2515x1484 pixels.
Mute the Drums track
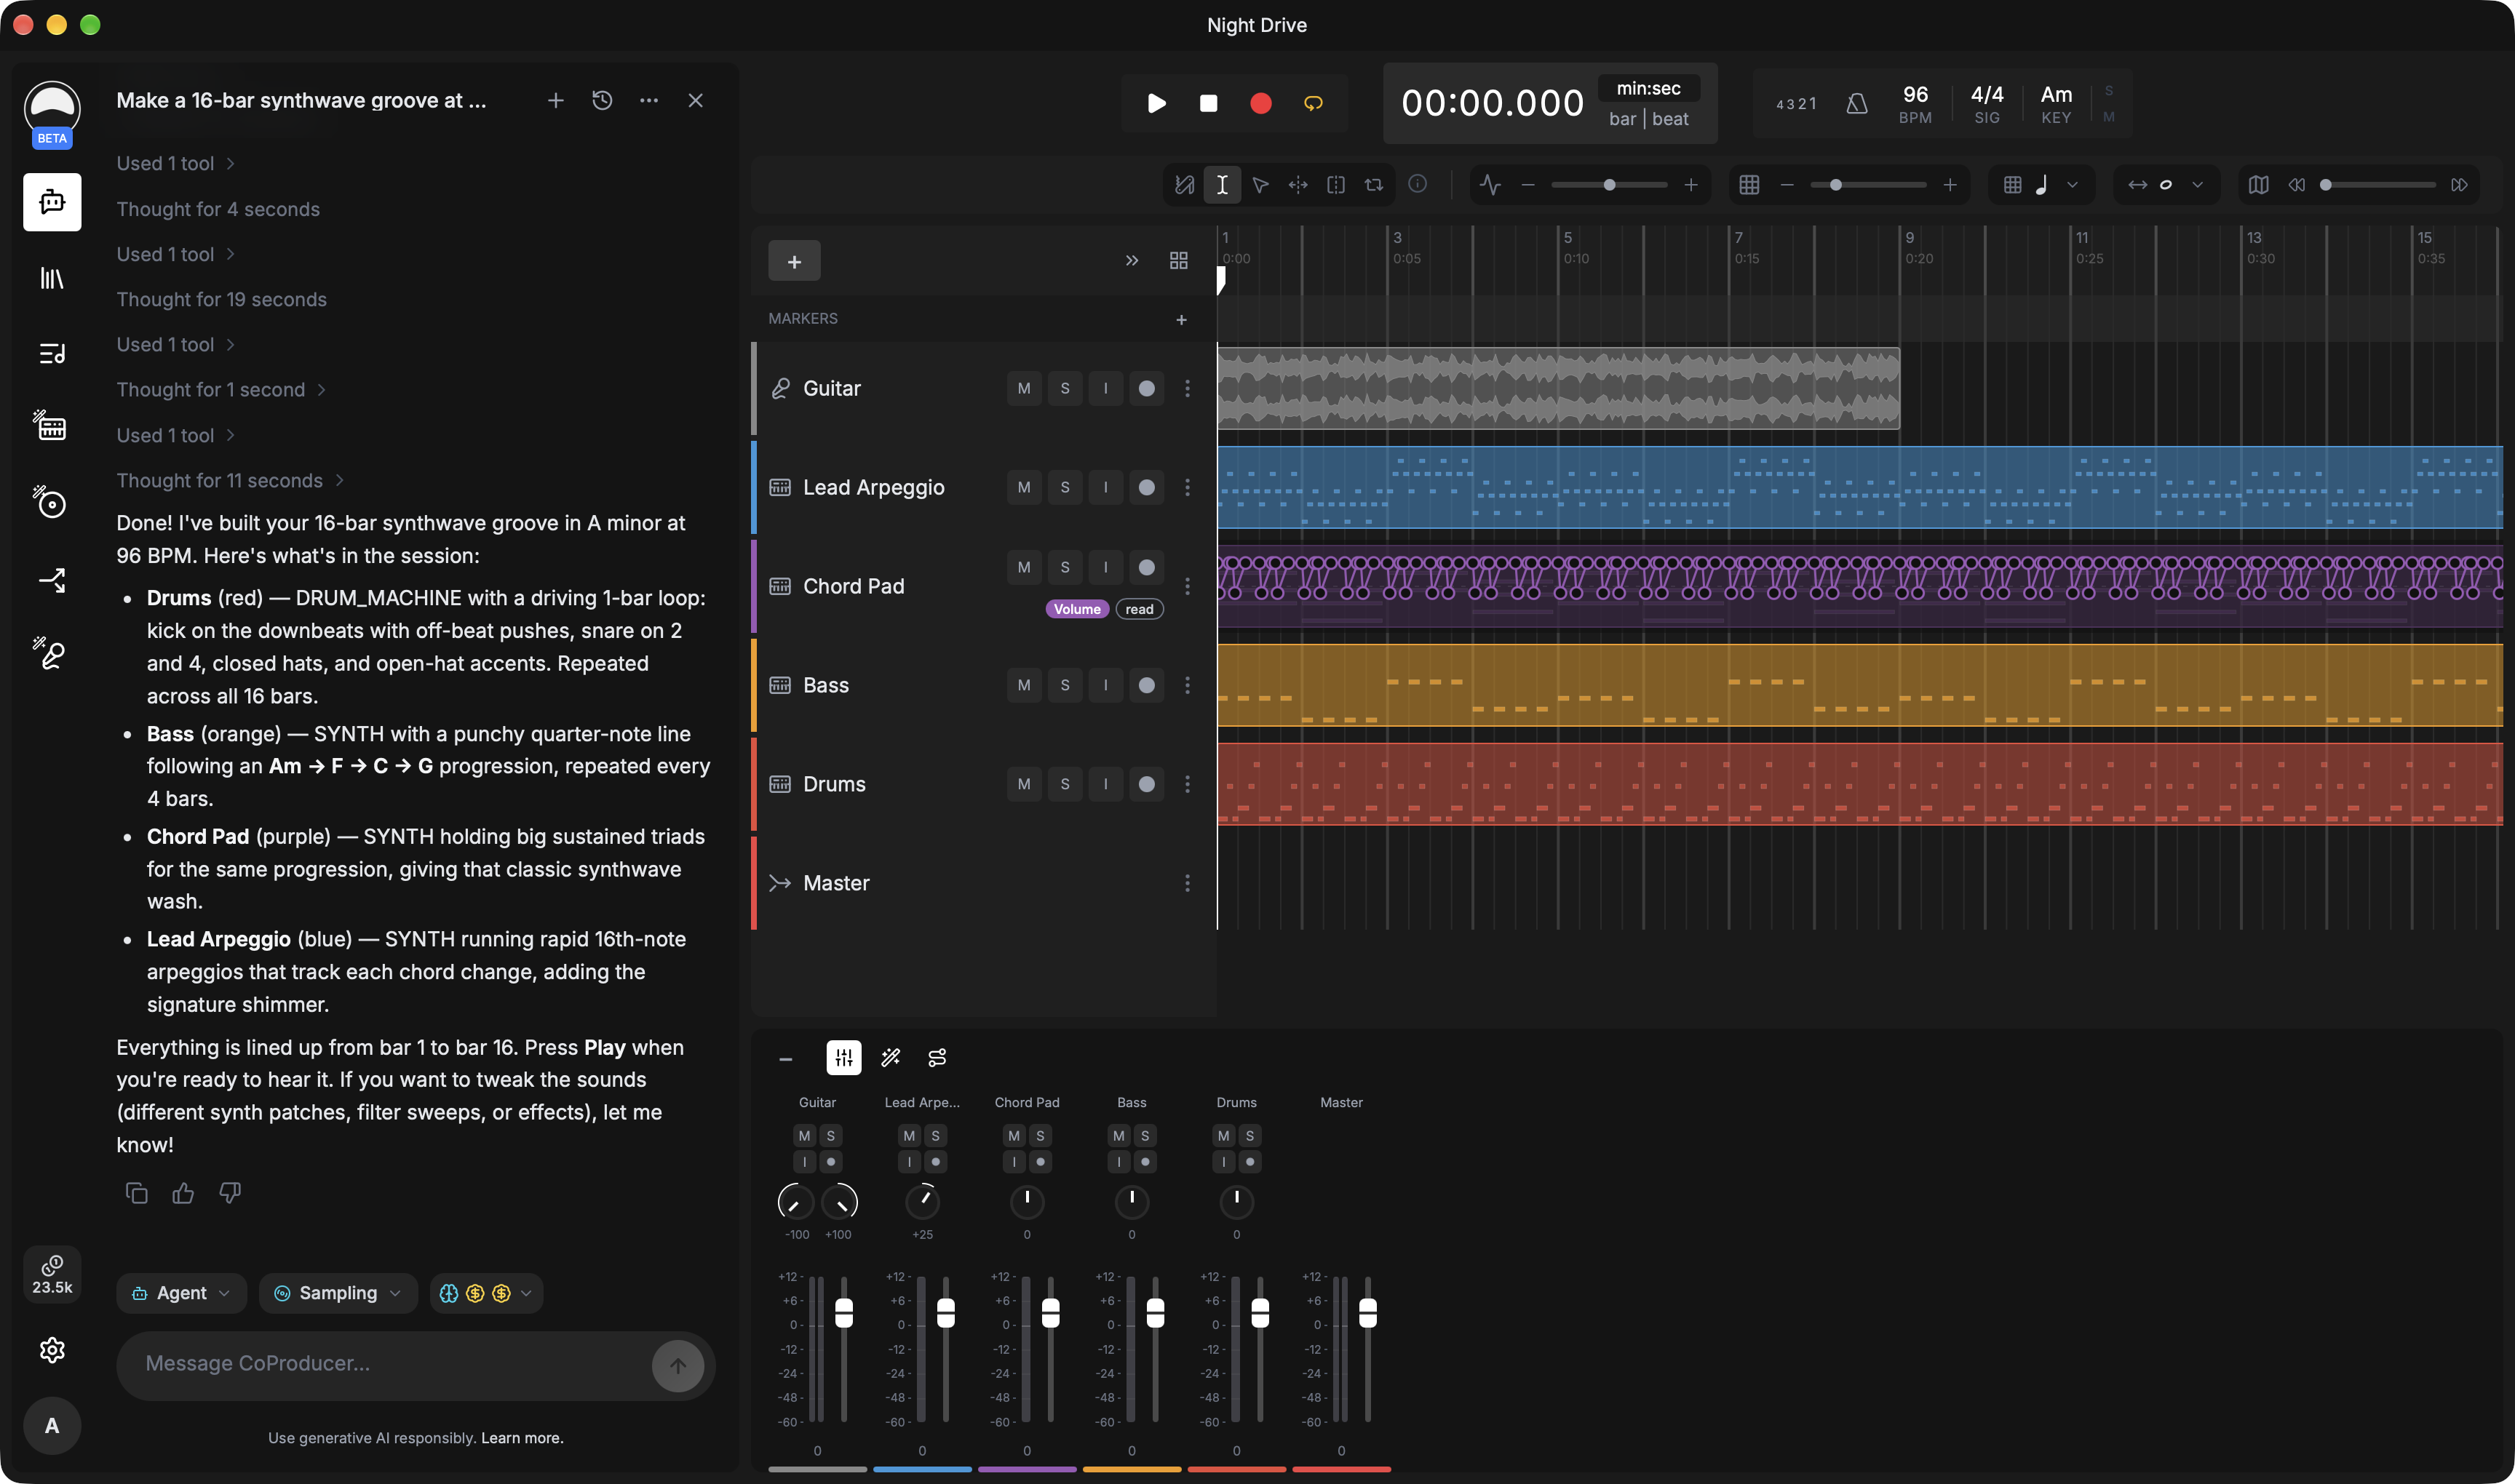click(1023, 784)
